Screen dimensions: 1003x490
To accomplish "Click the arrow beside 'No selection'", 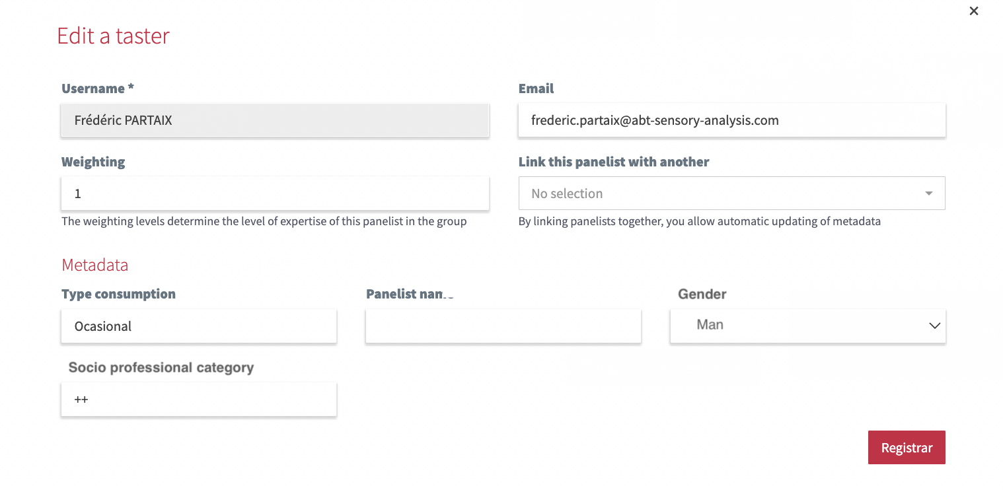I will (x=928, y=193).
